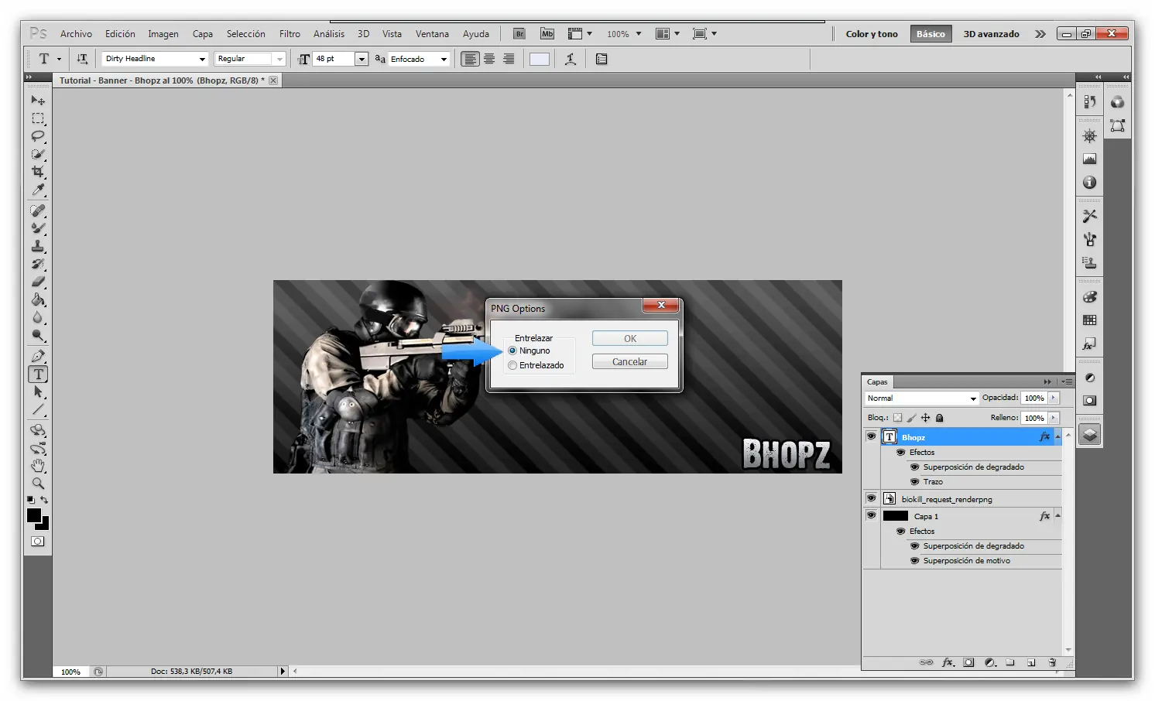Switch to the 3D avanzado workspace
This screenshot has height=701, width=1155.
click(991, 34)
